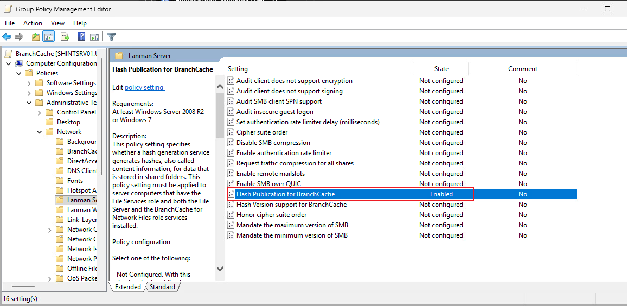Click the 'policy setting' edit link
Screen dimensions: 627x306
coord(144,87)
